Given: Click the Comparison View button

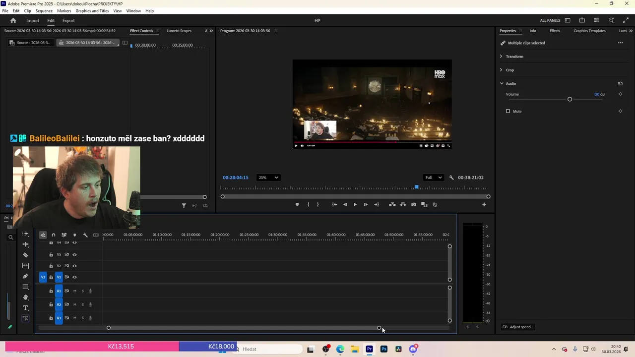Looking at the screenshot, I should (x=424, y=205).
